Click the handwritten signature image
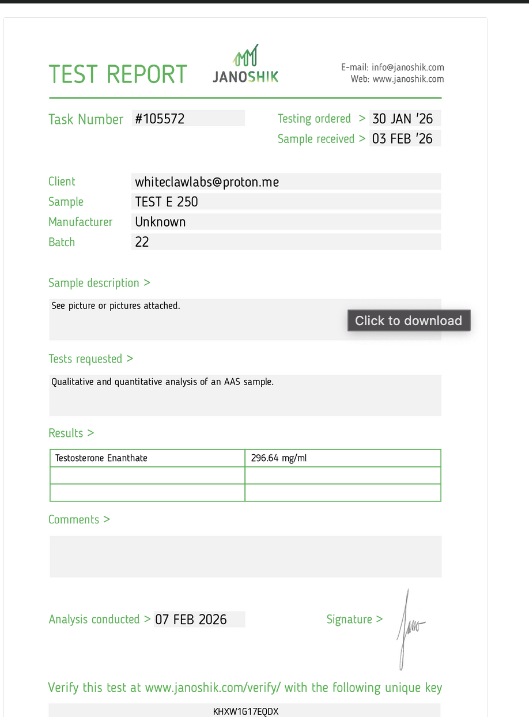Viewport: 529px width, 717px height. coord(410,629)
